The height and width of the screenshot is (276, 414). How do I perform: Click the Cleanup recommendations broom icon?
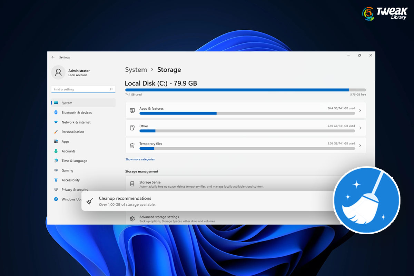click(x=90, y=201)
